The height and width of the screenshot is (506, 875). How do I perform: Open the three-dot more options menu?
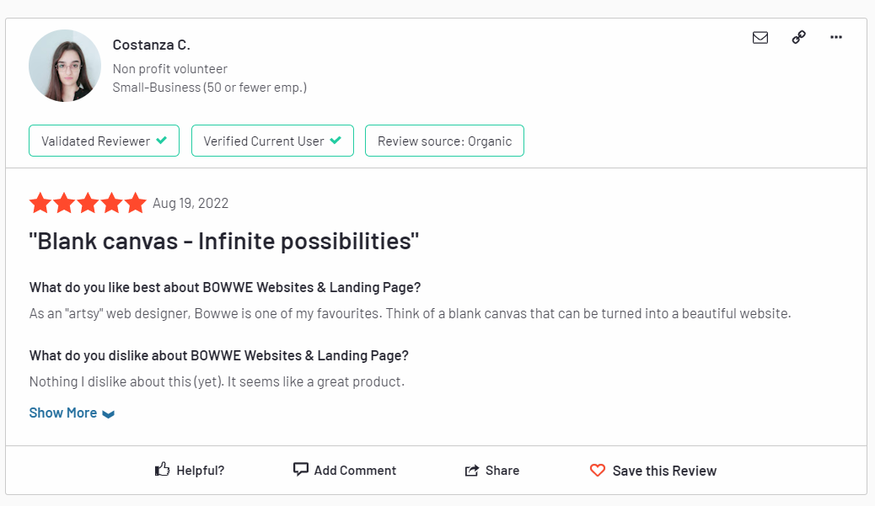pos(836,37)
